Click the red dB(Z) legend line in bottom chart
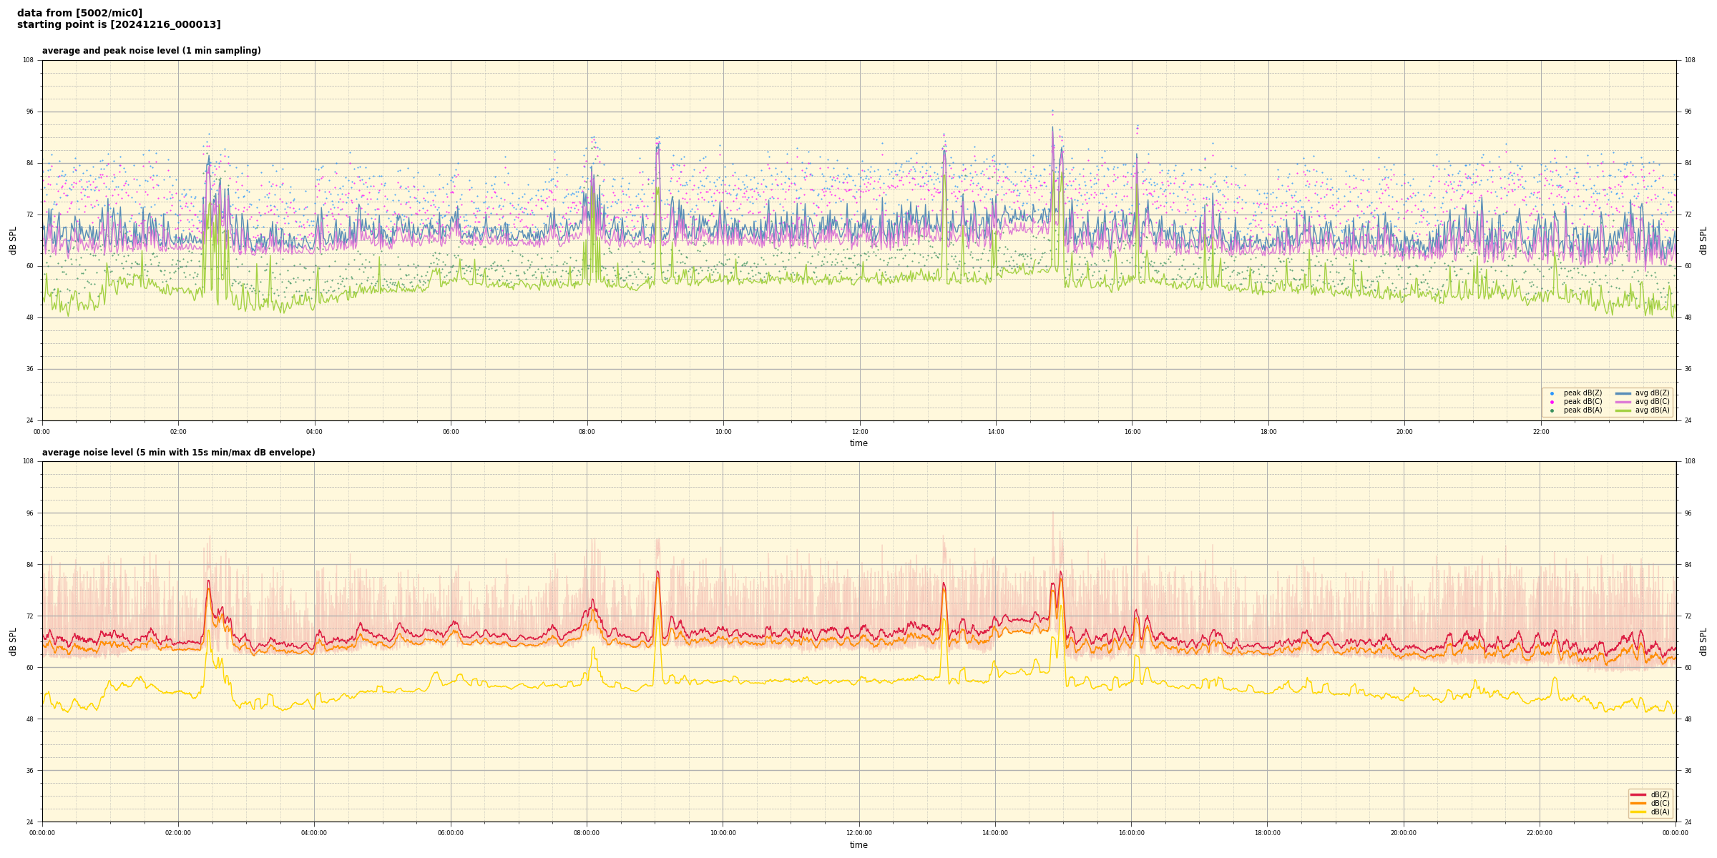Image resolution: width=1717 pixels, height=858 pixels. pyautogui.click(x=1638, y=794)
